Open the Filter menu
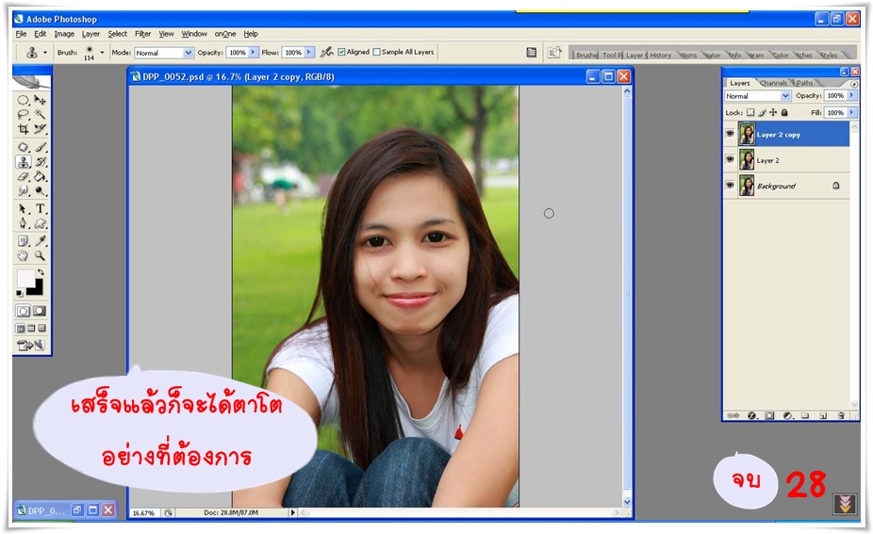The height and width of the screenshot is (534, 873). tap(143, 34)
